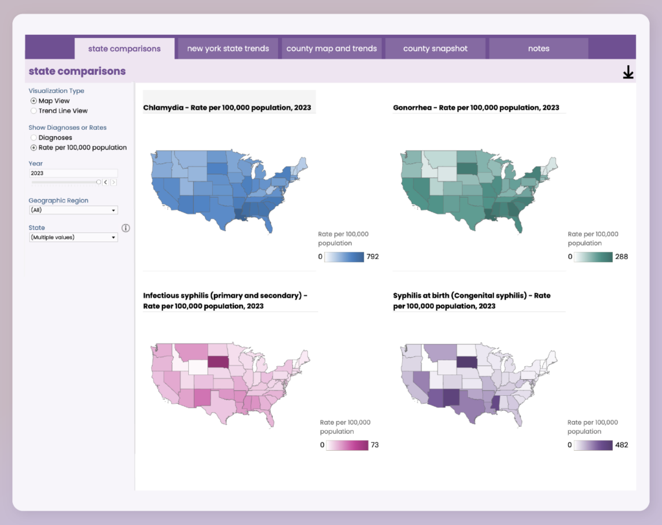
Task: Open the Geographic Region dropdown
Action: (73, 210)
